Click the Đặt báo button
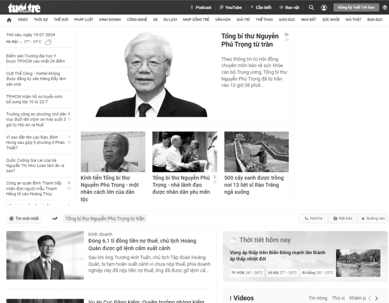The height and width of the screenshot is (303, 389). click(343, 218)
